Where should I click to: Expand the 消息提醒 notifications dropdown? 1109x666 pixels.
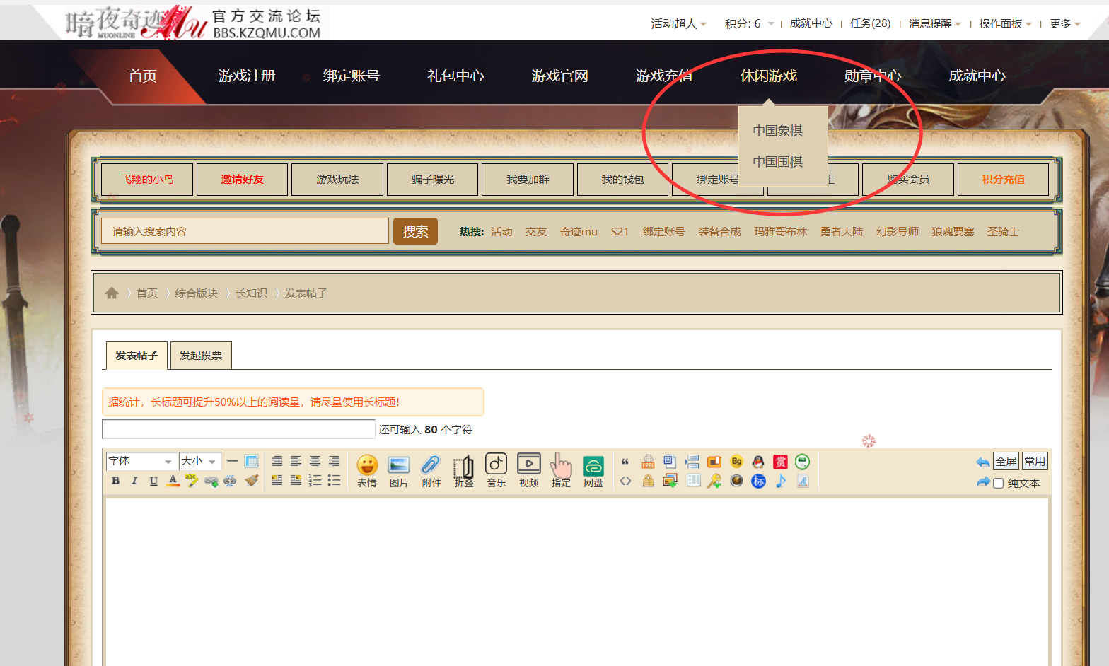tap(934, 23)
